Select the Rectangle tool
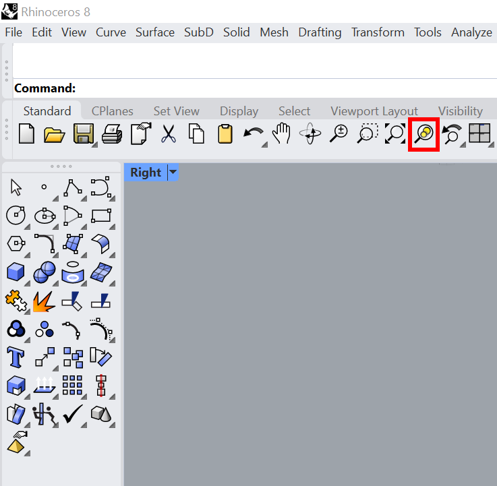The width and height of the screenshot is (497, 486). tap(100, 215)
